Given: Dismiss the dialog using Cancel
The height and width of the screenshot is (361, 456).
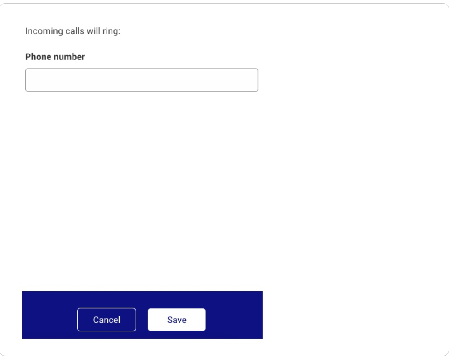Looking at the screenshot, I should [x=107, y=320].
